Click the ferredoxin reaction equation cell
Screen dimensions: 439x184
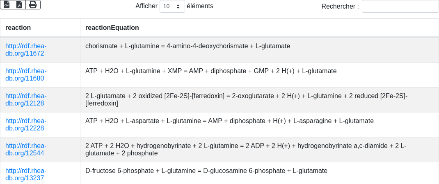click(x=246, y=100)
